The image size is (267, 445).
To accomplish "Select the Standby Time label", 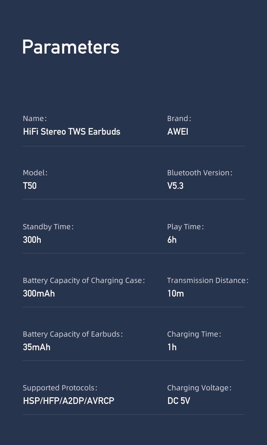I will (x=48, y=227).
